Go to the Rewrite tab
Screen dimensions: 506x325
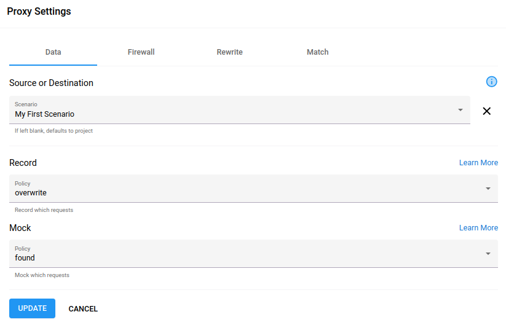[x=229, y=52]
